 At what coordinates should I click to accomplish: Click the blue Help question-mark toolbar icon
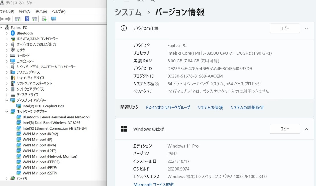(x=27, y=19)
